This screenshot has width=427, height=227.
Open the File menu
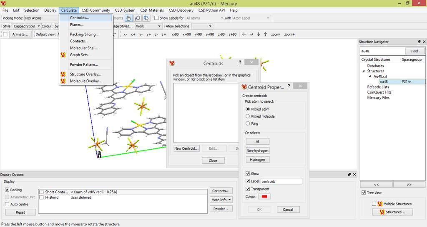click(x=5, y=10)
